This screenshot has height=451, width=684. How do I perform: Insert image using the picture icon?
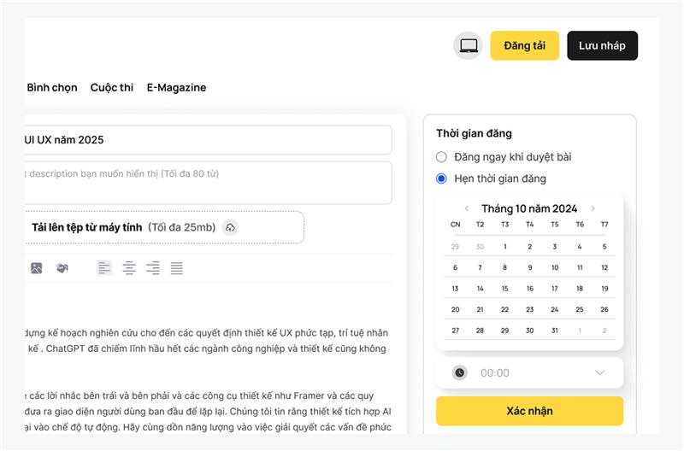37,268
